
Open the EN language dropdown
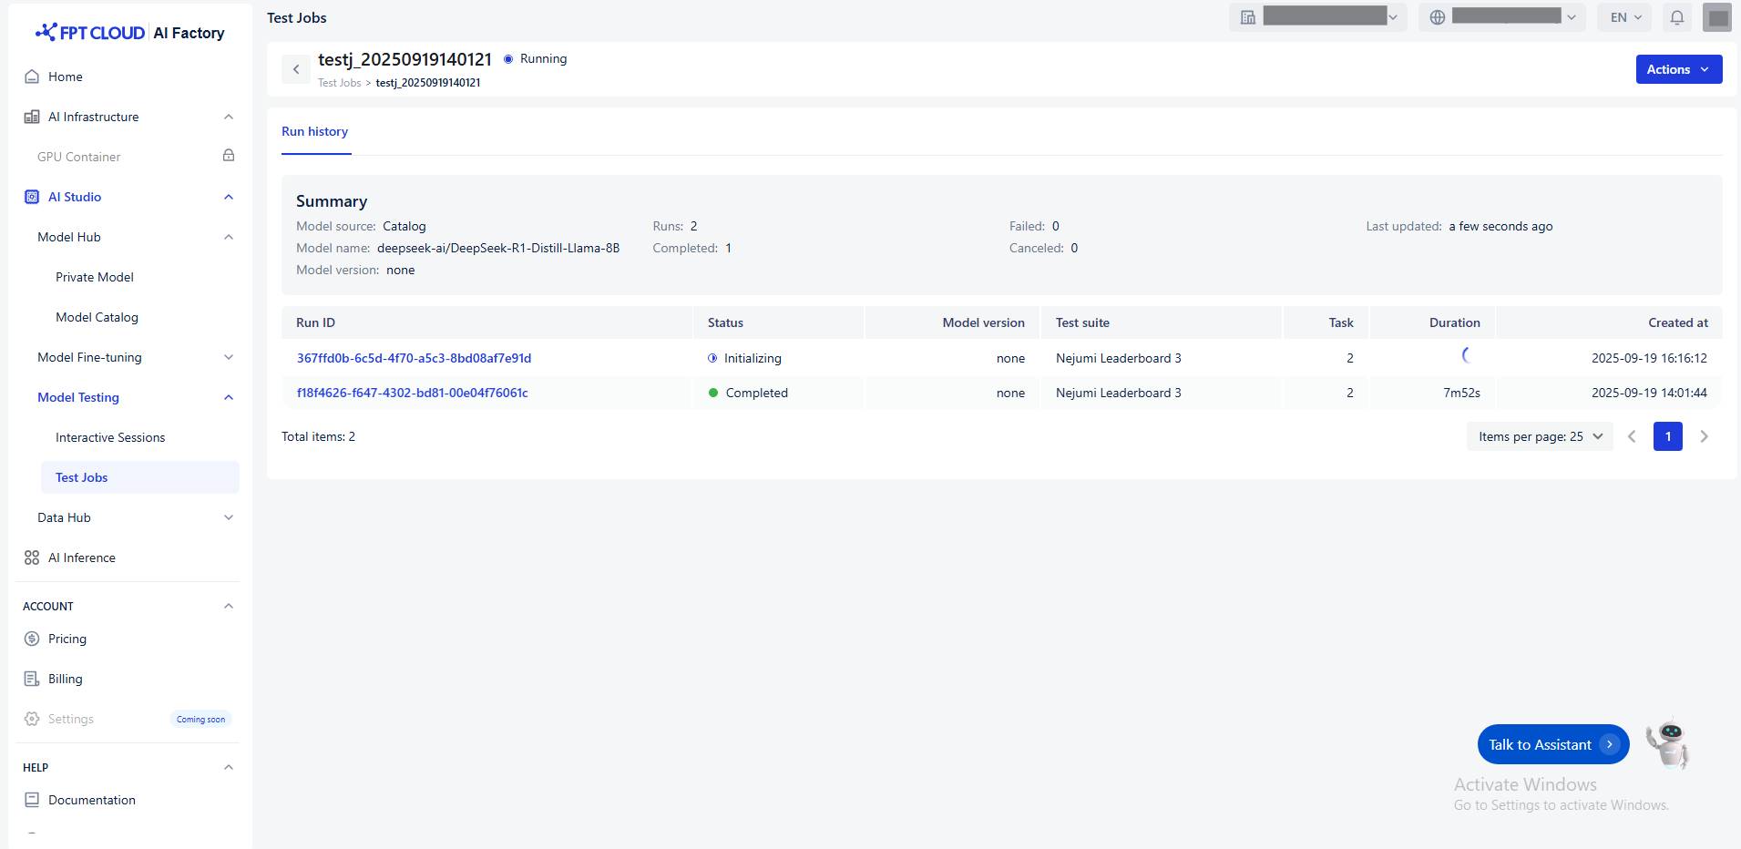click(x=1625, y=17)
